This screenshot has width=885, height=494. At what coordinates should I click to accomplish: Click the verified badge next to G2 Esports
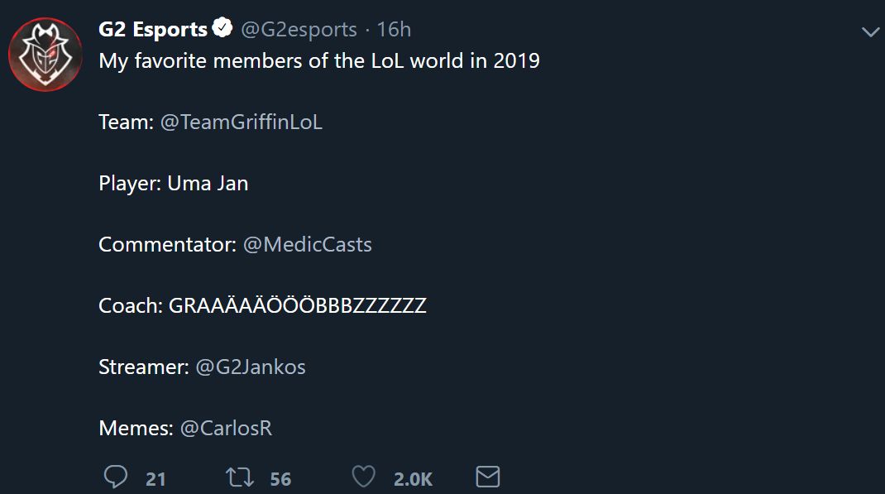coord(222,29)
